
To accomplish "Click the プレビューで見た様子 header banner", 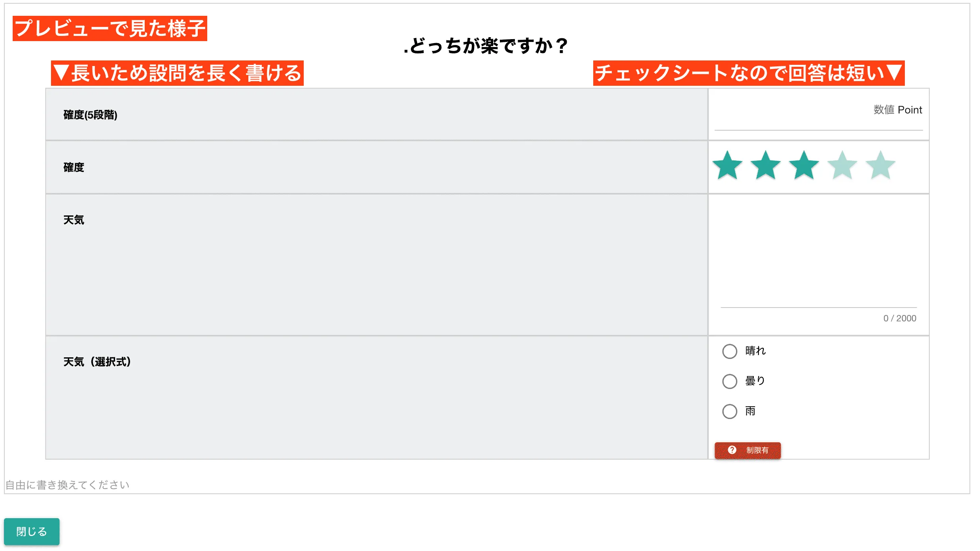I will tap(111, 27).
